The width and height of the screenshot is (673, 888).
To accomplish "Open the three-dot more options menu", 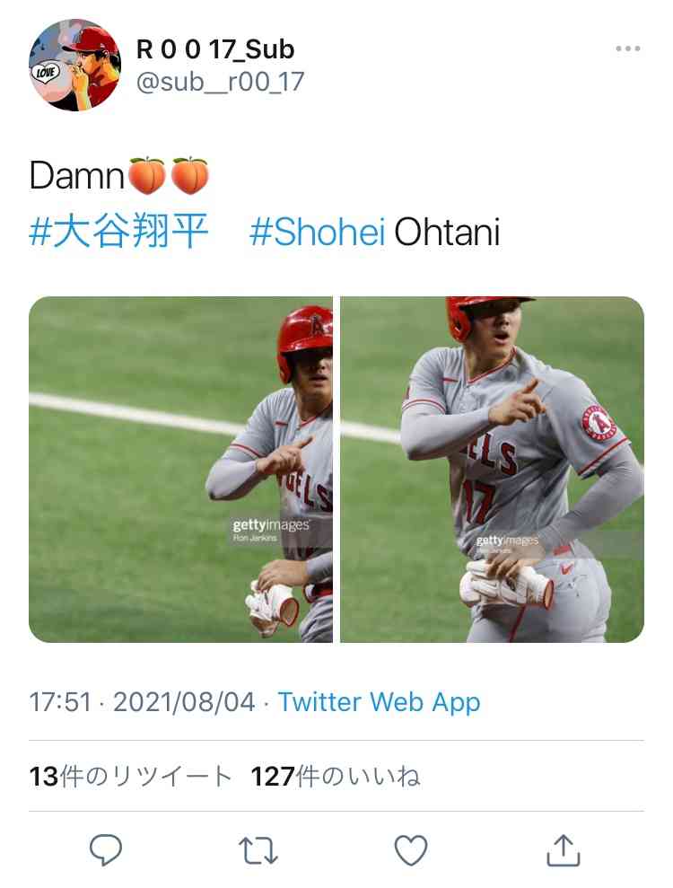I will 628,48.
